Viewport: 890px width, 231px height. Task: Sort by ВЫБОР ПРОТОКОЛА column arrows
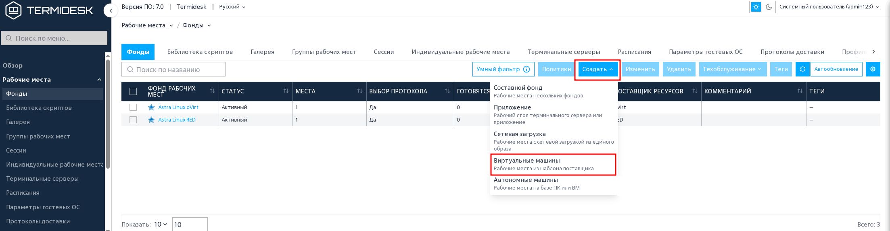click(447, 91)
